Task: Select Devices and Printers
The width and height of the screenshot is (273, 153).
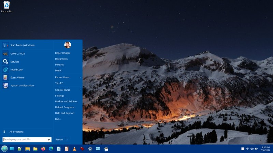Action: click(66, 101)
